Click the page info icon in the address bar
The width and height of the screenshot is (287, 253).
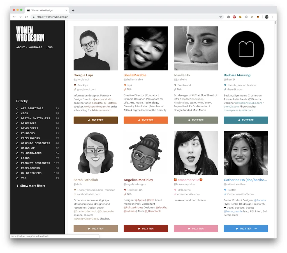[228, 17]
